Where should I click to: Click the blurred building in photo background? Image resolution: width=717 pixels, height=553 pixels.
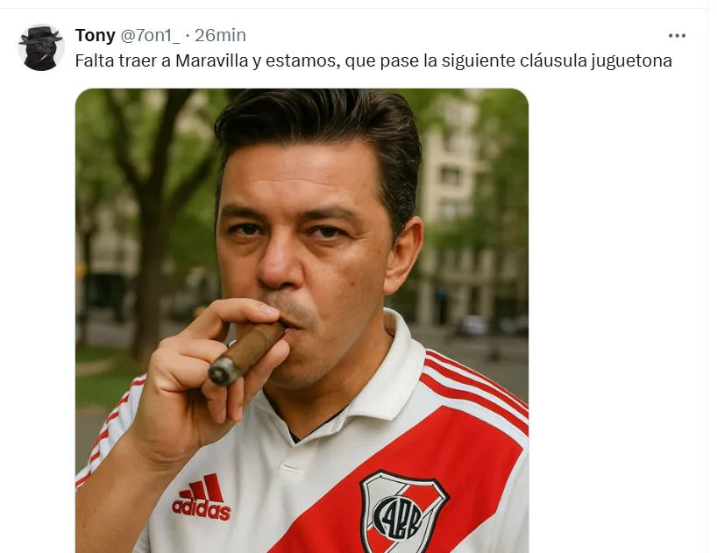[458, 206]
